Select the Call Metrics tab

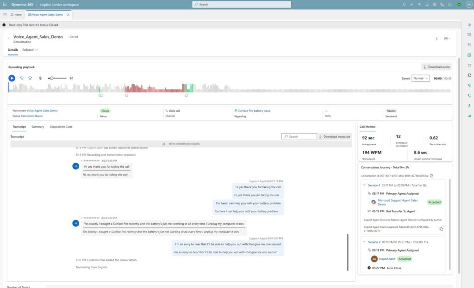point(367,127)
